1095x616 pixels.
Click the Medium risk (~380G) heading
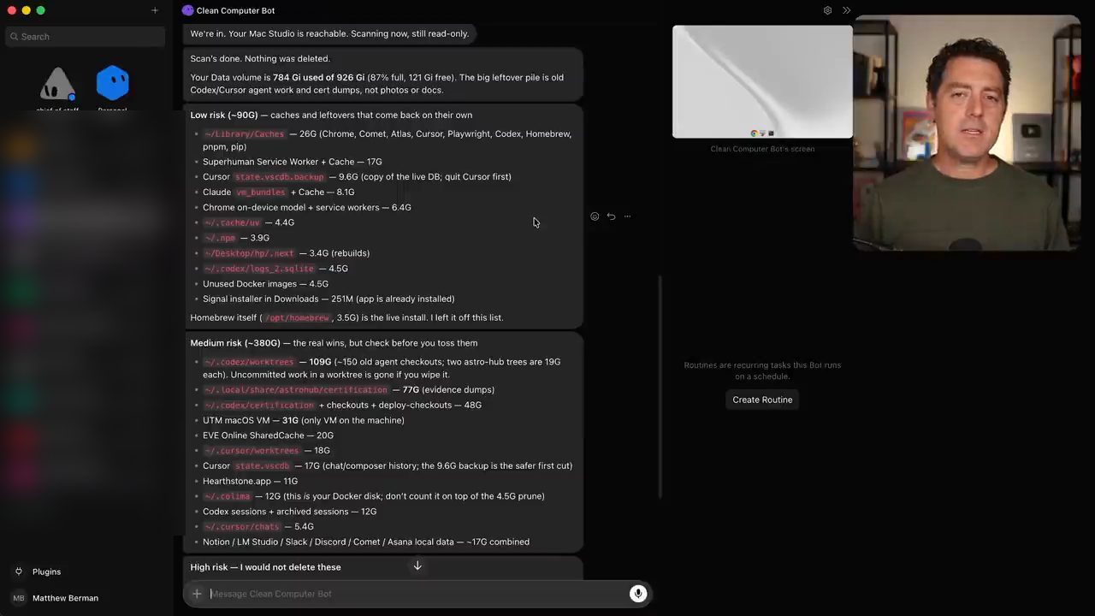pyautogui.click(x=234, y=343)
